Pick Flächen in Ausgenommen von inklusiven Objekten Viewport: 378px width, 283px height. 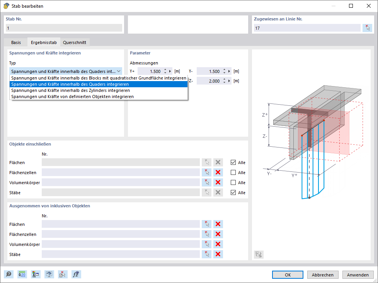click(x=207, y=224)
